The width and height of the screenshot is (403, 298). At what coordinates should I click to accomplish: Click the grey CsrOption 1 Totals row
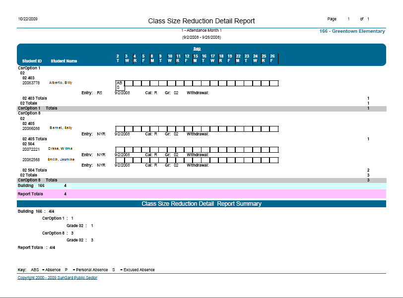coord(201,108)
